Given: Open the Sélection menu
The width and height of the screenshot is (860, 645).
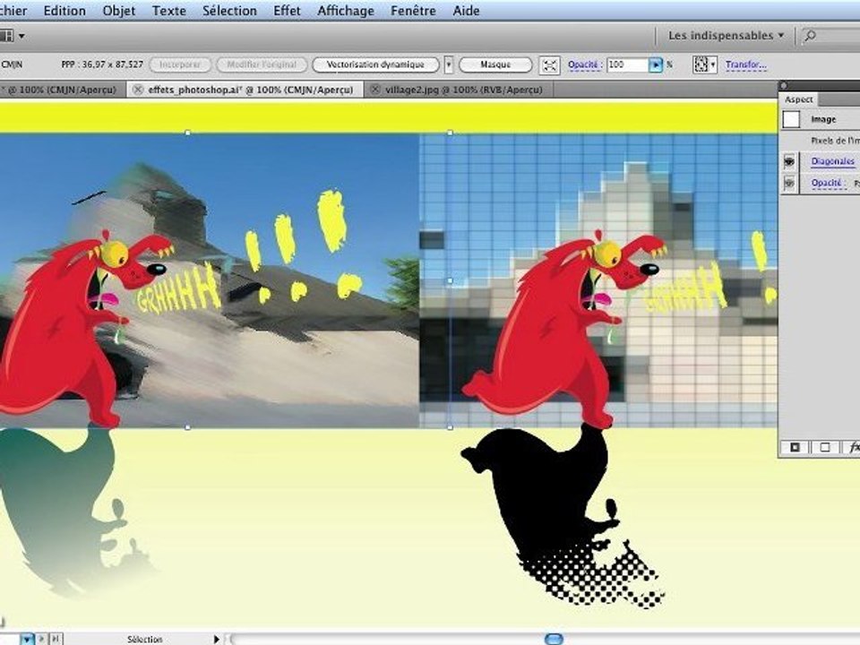Looking at the screenshot, I should 229,11.
